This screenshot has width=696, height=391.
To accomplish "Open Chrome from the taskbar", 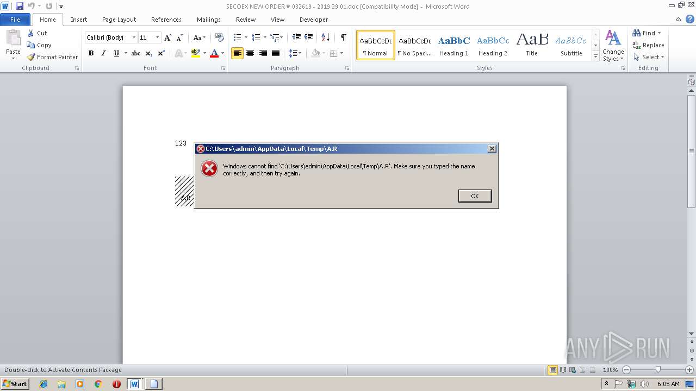I will click(x=98, y=384).
